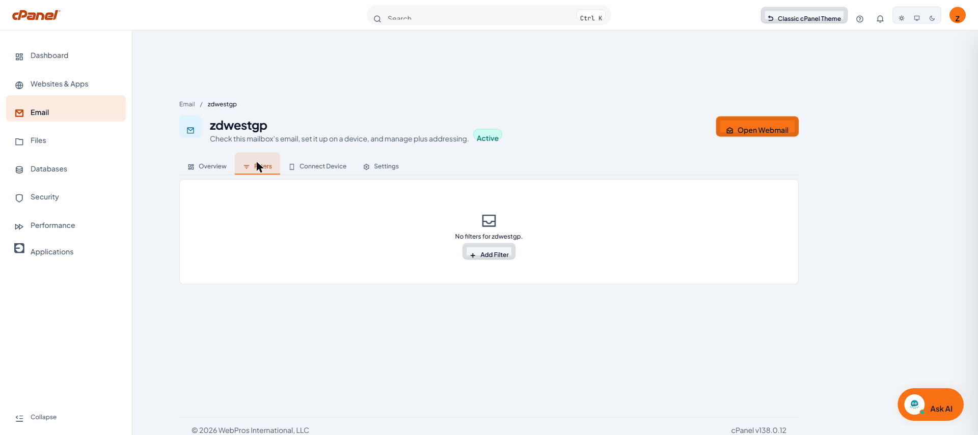Open the notifications bell
The width and height of the screenshot is (978, 435).
tap(880, 19)
